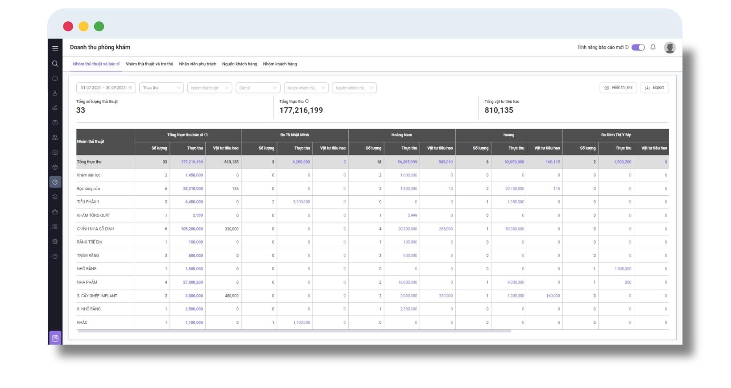The image size is (731, 388).
Task: Click the history clock icon in sidebar
Action: point(55,197)
